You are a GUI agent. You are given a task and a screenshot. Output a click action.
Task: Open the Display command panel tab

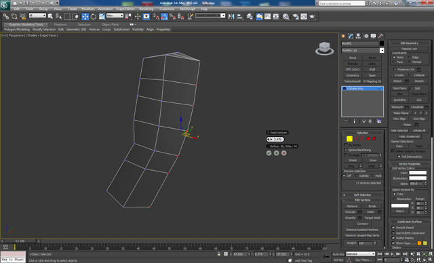pyautogui.click(x=374, y=36)
